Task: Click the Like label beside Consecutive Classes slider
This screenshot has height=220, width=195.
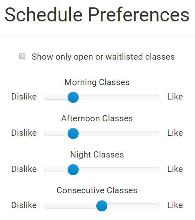Action: (x=175, y=205)
